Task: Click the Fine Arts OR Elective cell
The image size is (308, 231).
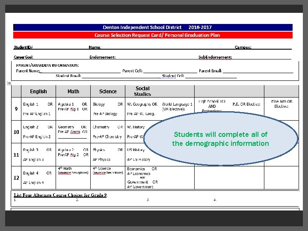Action: click(x=281, y=104)
